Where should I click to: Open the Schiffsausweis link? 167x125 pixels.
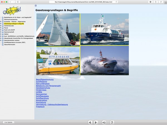(x=42, y=96)
